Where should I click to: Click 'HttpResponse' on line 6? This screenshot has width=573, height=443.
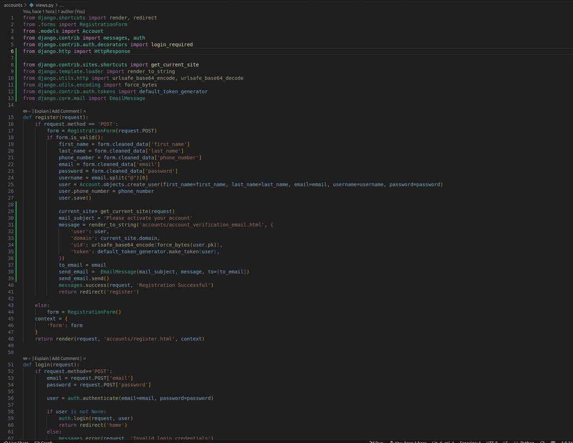click(112, 51)
